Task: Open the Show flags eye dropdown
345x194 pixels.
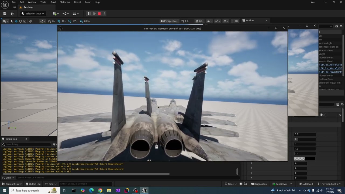Action: point(209,21)
